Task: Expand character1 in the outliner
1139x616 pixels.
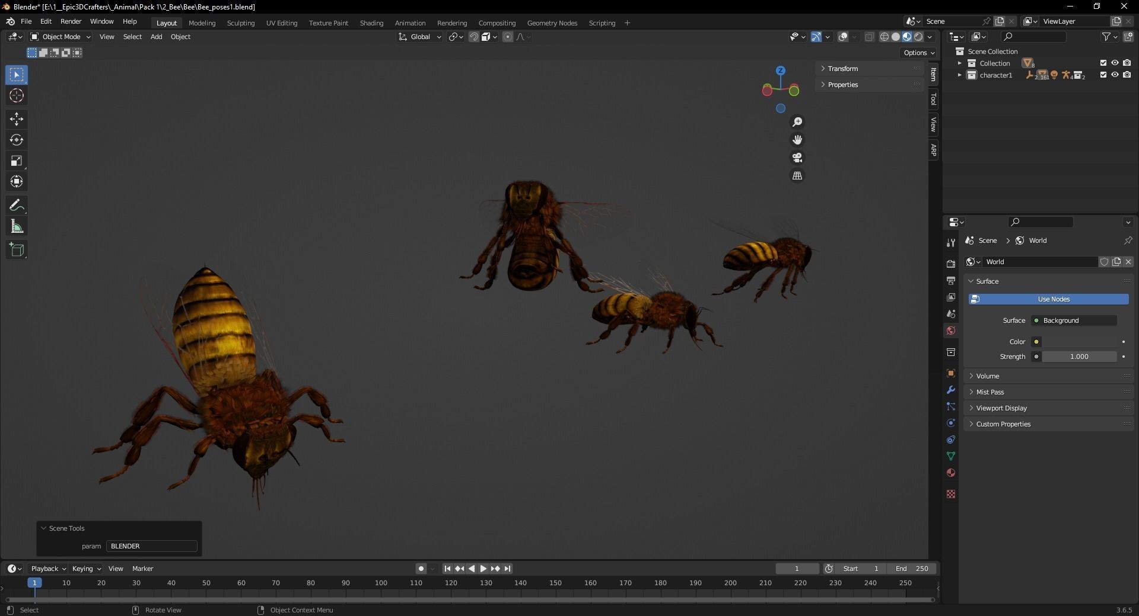Action: [x=959, y=75]
